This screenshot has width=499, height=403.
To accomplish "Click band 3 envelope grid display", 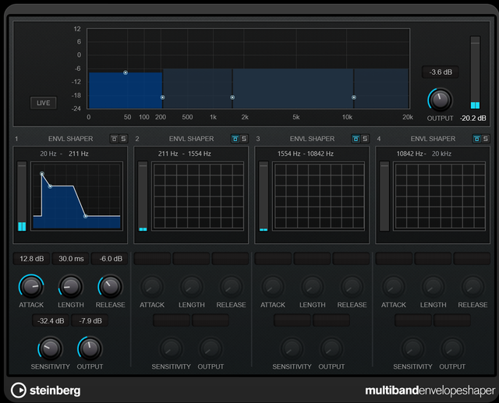I will pos(319,196).
